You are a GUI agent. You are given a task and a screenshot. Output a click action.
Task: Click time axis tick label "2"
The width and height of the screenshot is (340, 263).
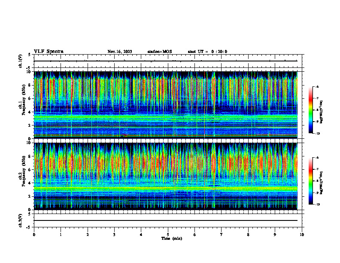[x=88, y=235]
